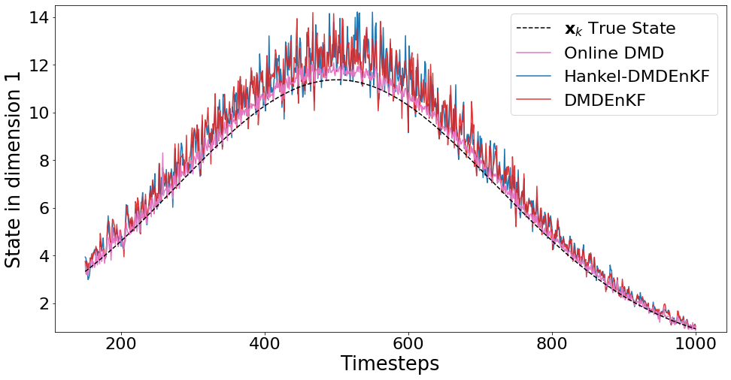Click the x-axis tick label 600
Viewport: 731px width, 380px height.
408,344
